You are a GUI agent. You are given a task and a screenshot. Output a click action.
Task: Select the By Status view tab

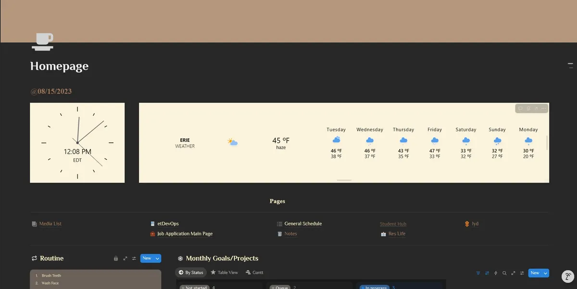click(191, 273)
